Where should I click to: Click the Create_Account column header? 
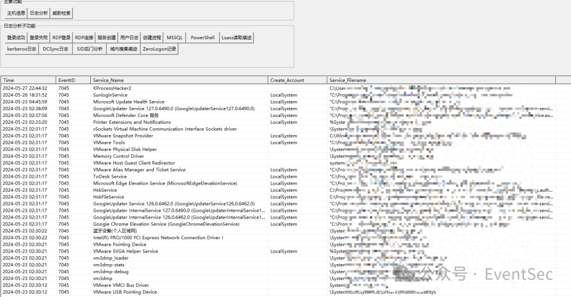[297, 80]
